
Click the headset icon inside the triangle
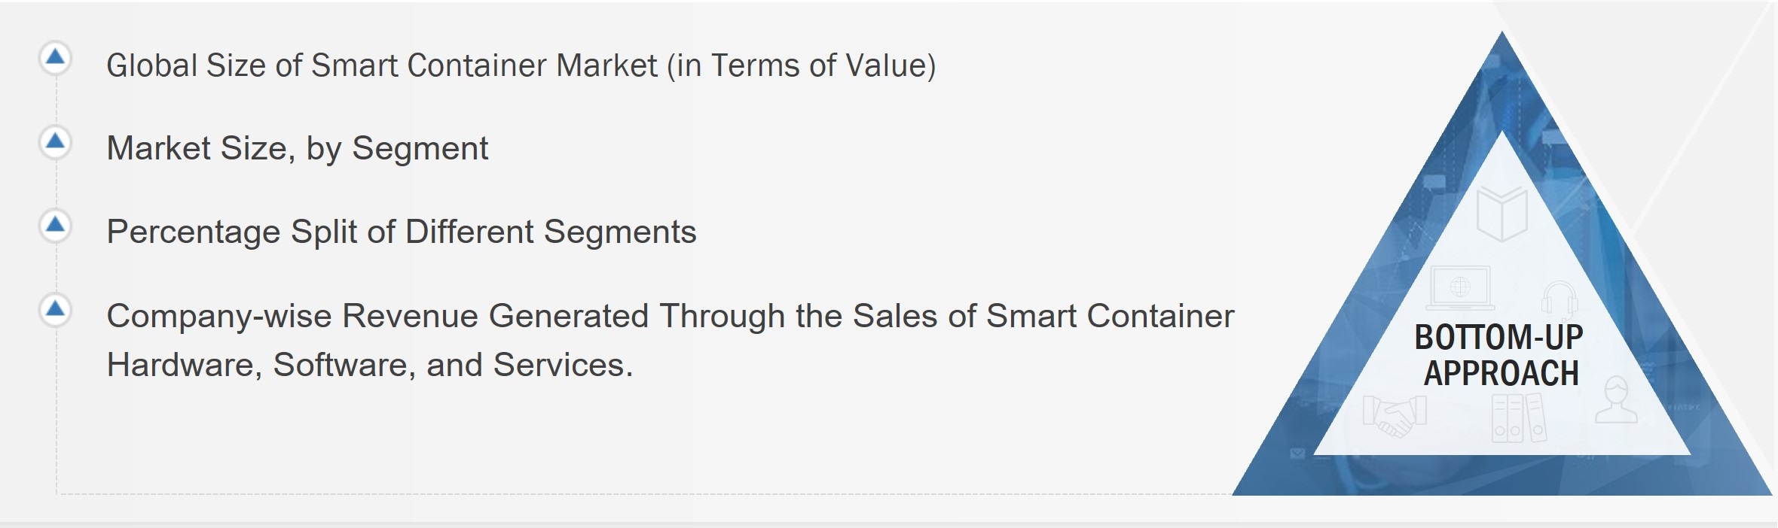point(1560,301)
